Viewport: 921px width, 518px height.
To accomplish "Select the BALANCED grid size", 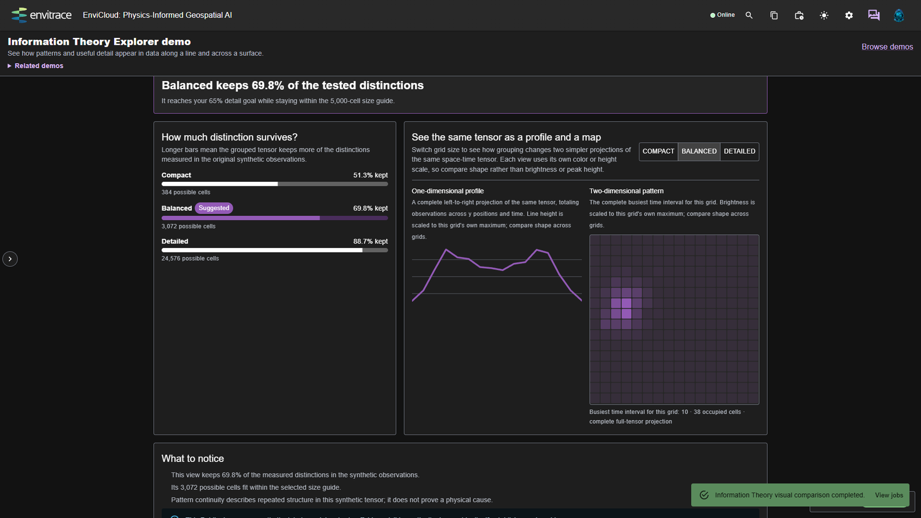I will (699, 151).
